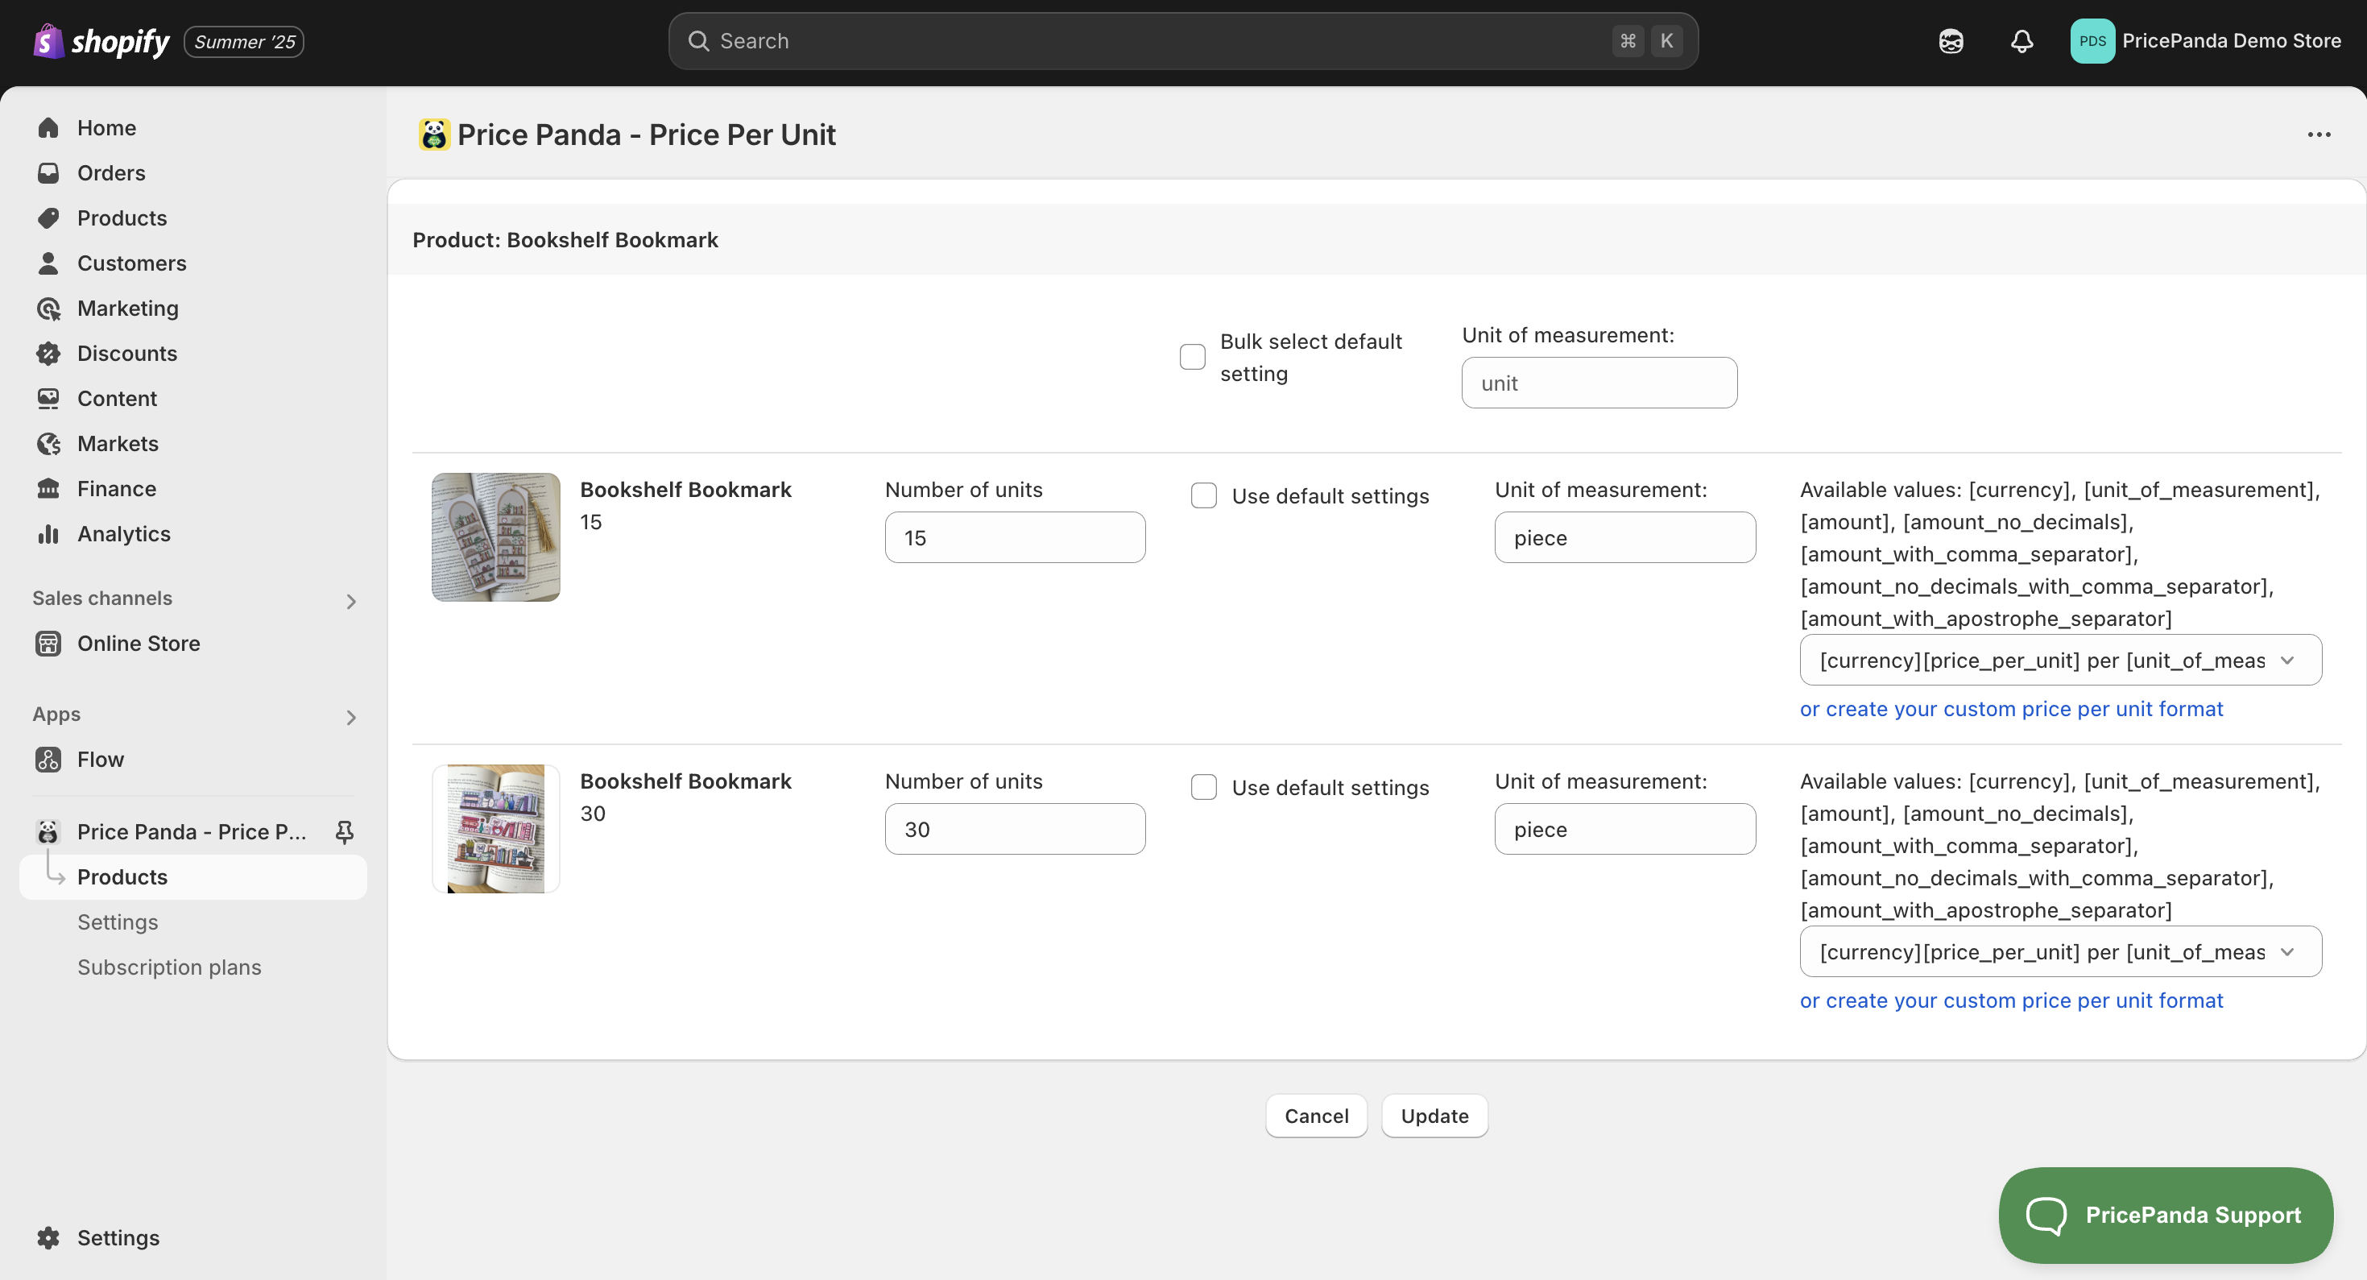The width and height of the screenshot is (2367, 1280).
Task: Open the notifications bell
Action: [2021, 41]
